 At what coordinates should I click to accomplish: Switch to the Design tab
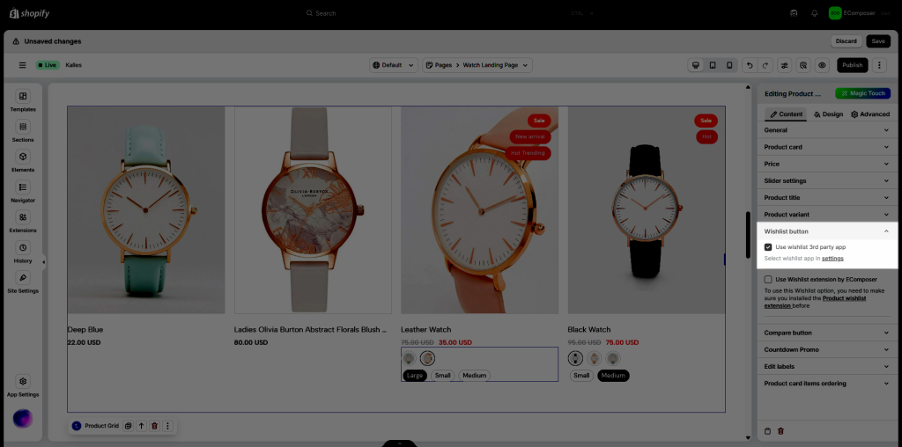[827, 114]
